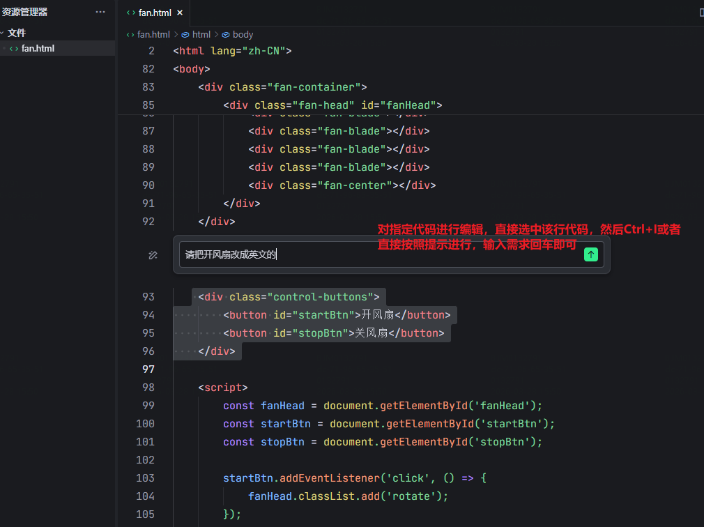704x527 pixels.
Task: Click the sticky body tag line 82
Action: click(x=192, y=69)
